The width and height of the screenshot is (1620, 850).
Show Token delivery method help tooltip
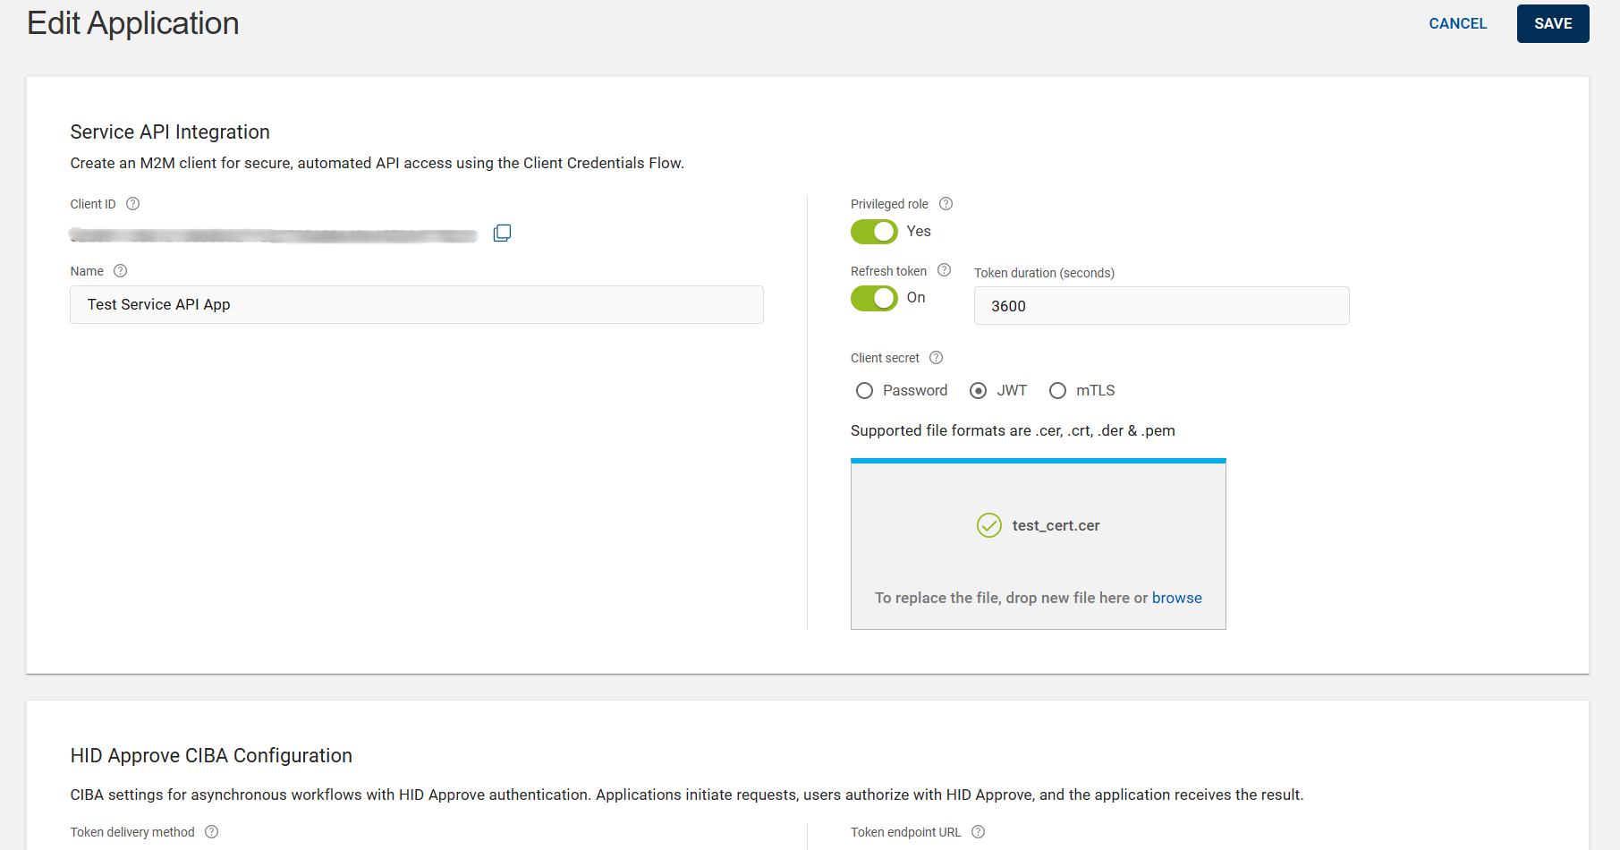[212, 832]
